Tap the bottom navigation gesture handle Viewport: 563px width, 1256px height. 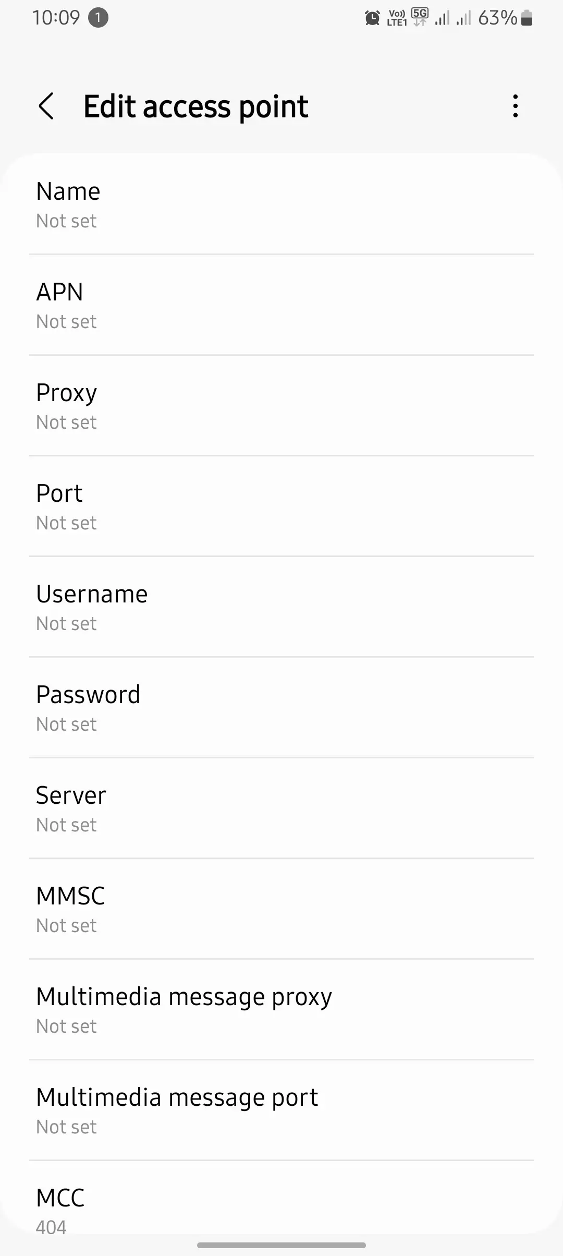click(281, 1245)
